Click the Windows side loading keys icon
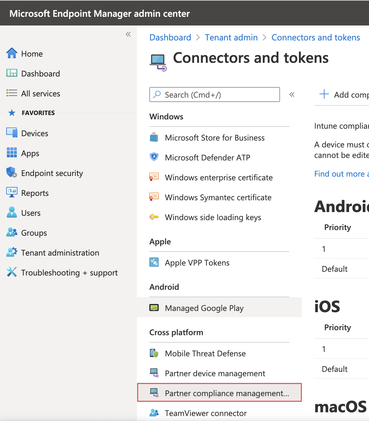Image resolution: width=369 pixels, height=421 pixels. click(154, 217)
